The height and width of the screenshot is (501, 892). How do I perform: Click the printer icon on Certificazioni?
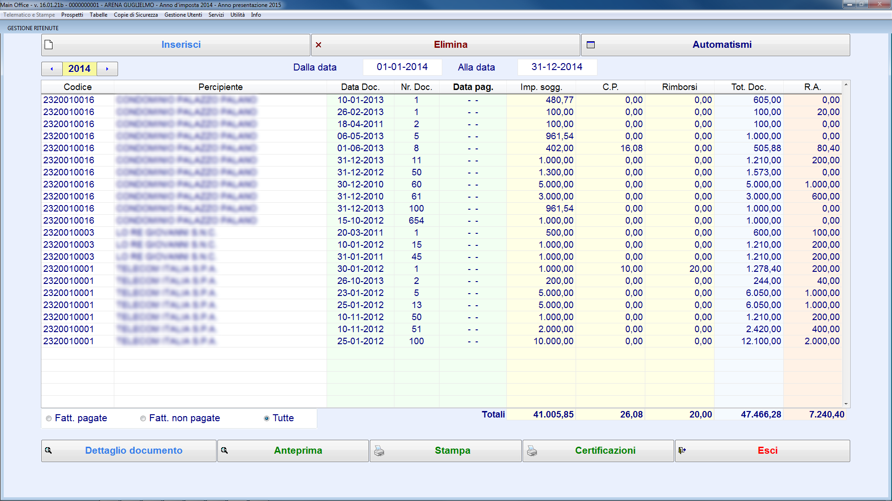[532, 451]
